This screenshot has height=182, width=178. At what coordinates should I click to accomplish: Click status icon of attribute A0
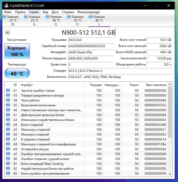coord(8,110)
